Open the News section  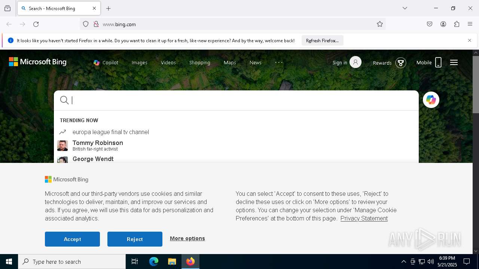point(255,63)
